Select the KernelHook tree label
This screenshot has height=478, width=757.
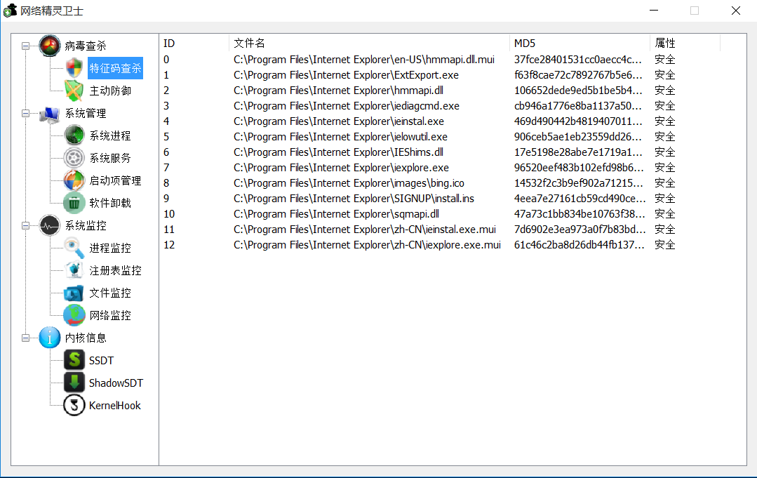(115, 405)
